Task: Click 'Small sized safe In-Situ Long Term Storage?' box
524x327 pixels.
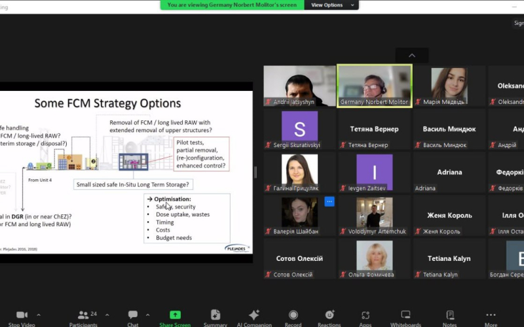Action: click(x=133, y=184)
